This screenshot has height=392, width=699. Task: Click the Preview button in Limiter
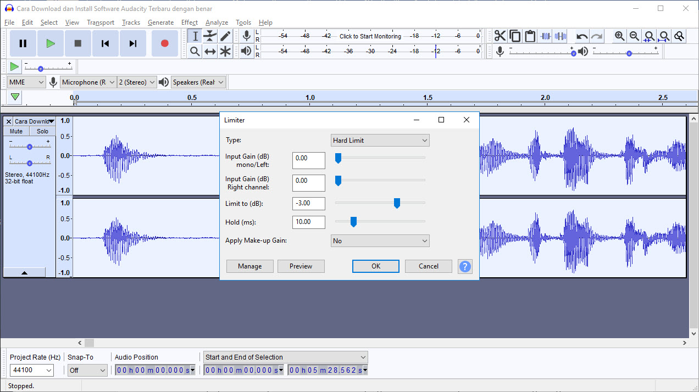tap(301, 266)
